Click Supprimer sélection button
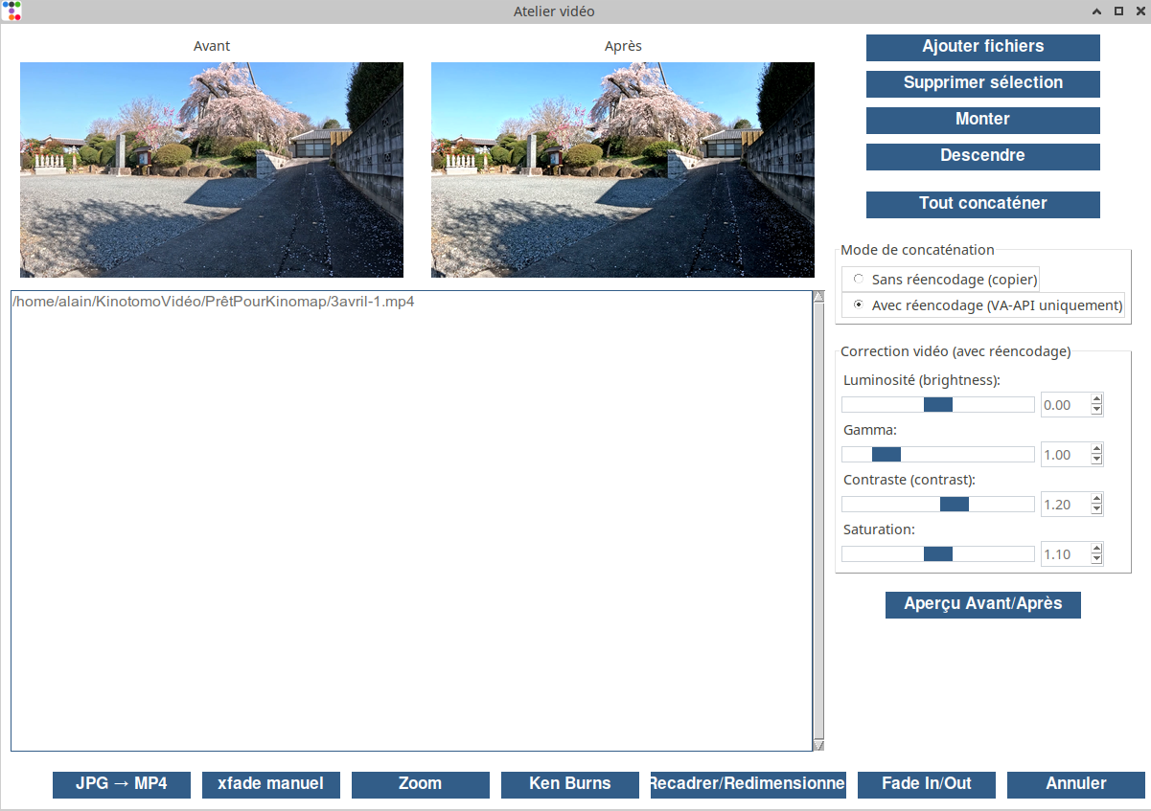 982,83
